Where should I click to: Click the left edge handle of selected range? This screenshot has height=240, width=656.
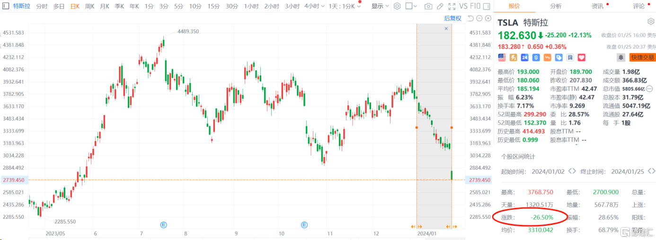pyautogui.click(x=417, y=128)
